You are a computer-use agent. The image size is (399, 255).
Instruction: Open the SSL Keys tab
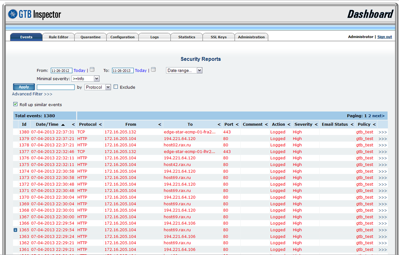(218, 37)
